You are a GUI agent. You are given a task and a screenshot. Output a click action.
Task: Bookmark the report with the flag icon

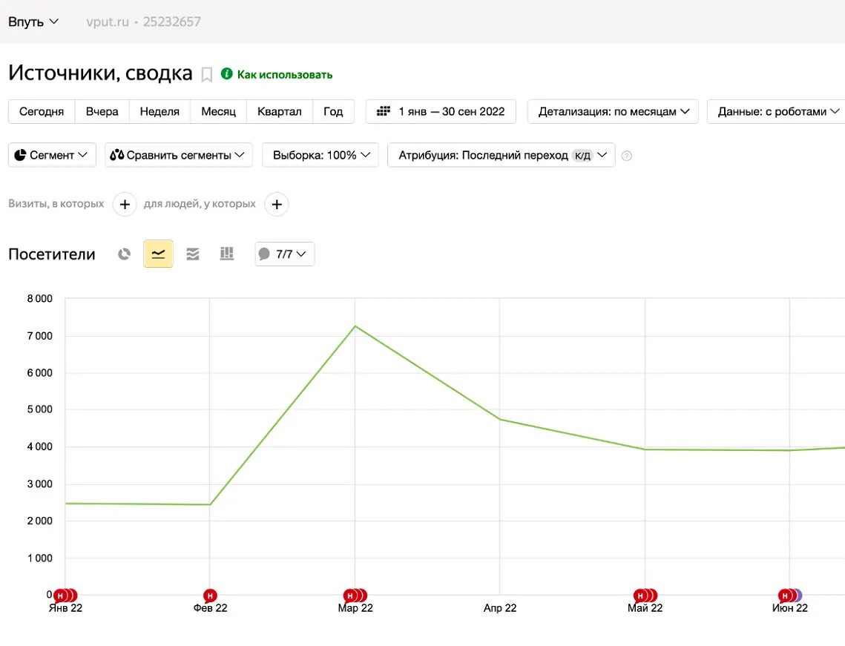coord(207,75)
